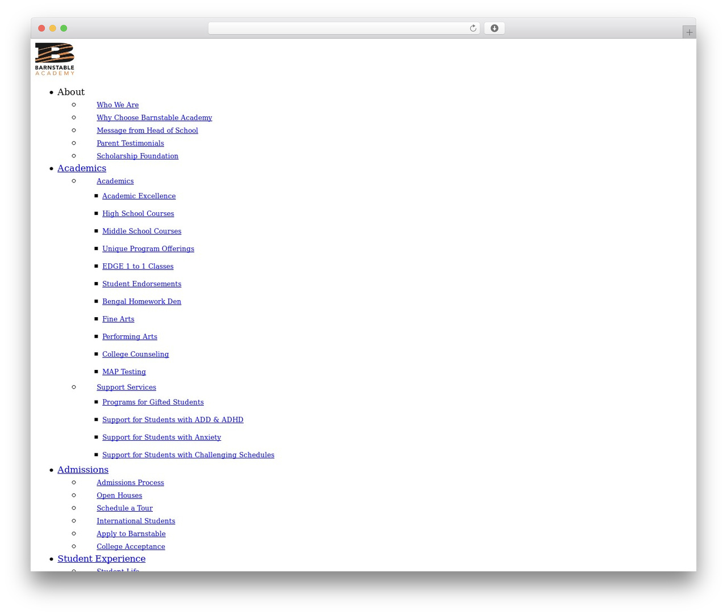The width and height of the screenshot is (727, 615).
Task: View Programs for Gifted Students
Action: 153,402
